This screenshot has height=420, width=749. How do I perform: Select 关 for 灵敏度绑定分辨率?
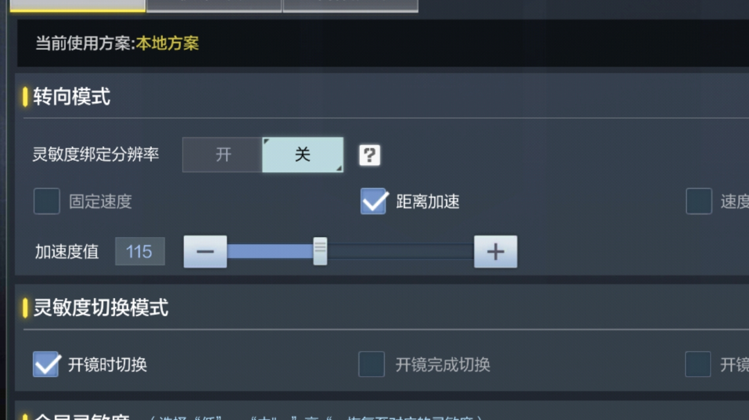click(303, 155)
